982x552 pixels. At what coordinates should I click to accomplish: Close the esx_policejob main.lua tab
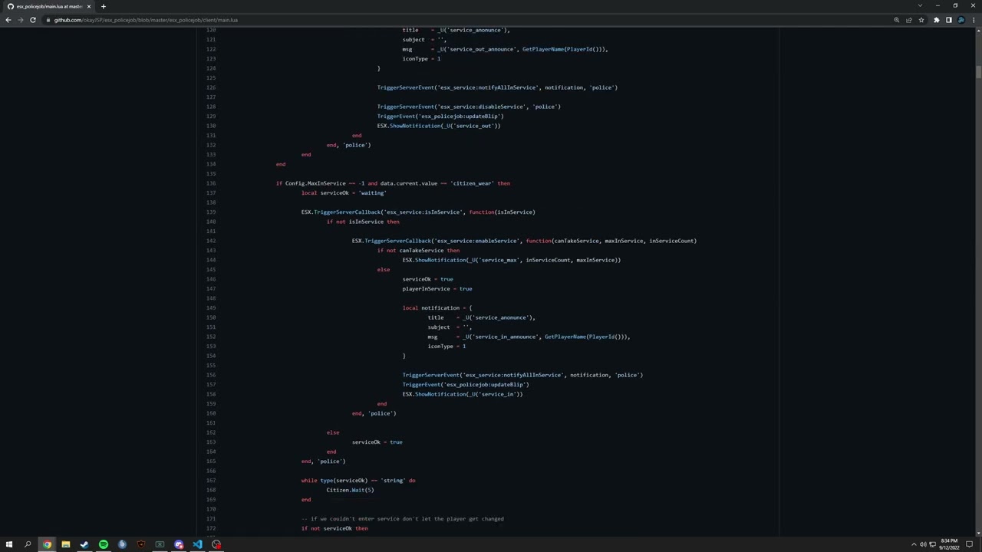tap(88, 6)
